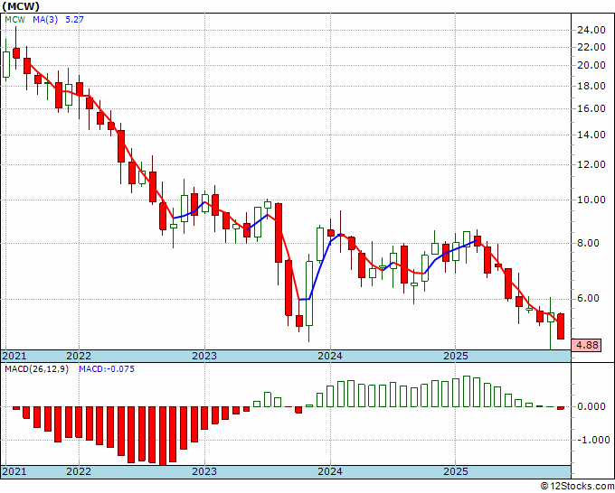The width and height of the screenshot is (615, 493).
Task: Click 2024 on the price chart timeline
Action: coord(330,356)
